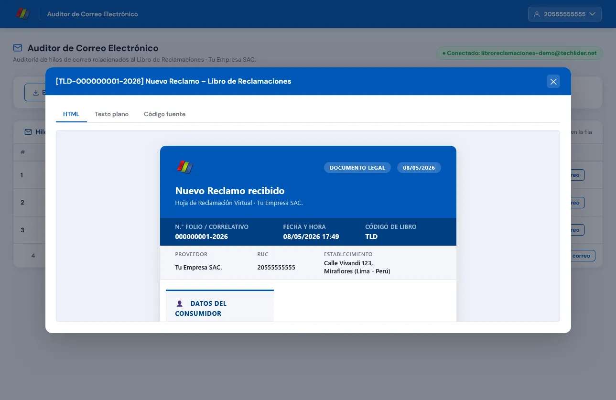This screenshot has height=400, width=616.
Task: Click the user icon beside 20555555555
Action: tap(537, 14)
